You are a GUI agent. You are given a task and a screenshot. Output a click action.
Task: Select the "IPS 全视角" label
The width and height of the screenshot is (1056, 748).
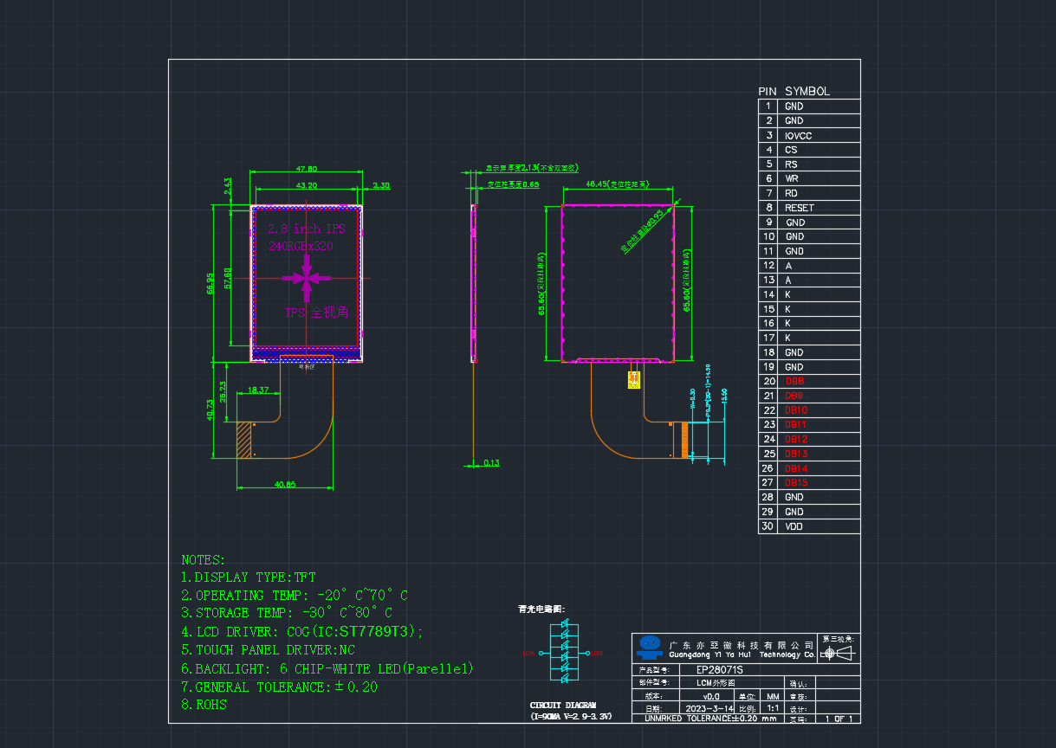click(x=317, y=312)
